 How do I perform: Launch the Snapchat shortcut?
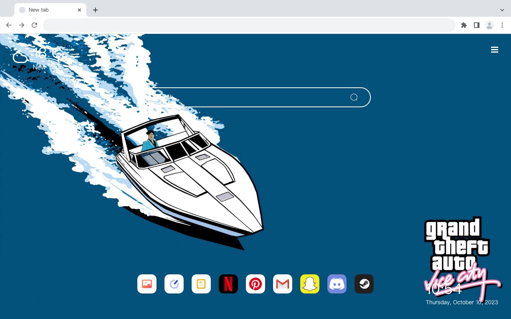[310, 284]
